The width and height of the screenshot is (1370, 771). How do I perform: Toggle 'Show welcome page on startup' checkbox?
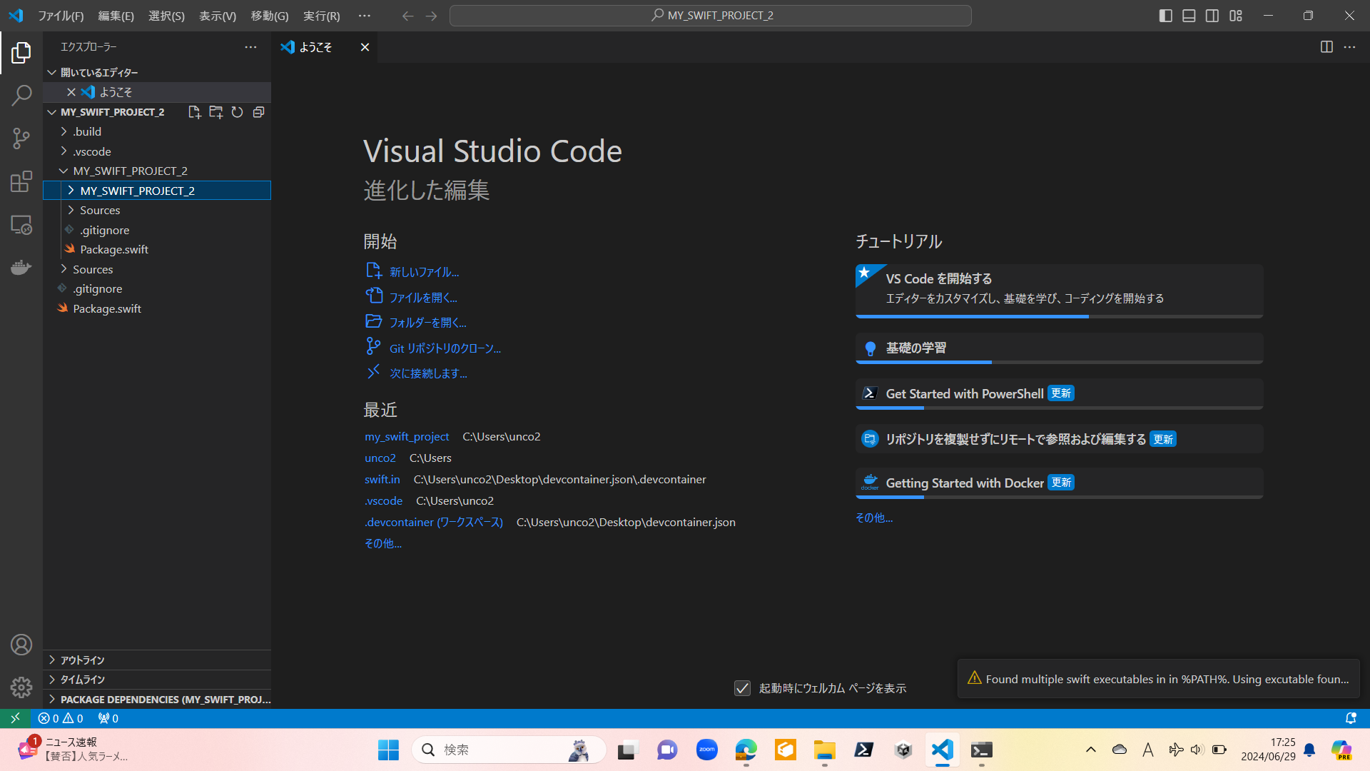[x=744, y=687]
